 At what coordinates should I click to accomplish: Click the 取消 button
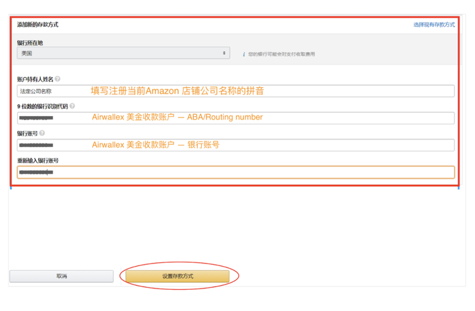pyautogui.click(x=61, y=276)
